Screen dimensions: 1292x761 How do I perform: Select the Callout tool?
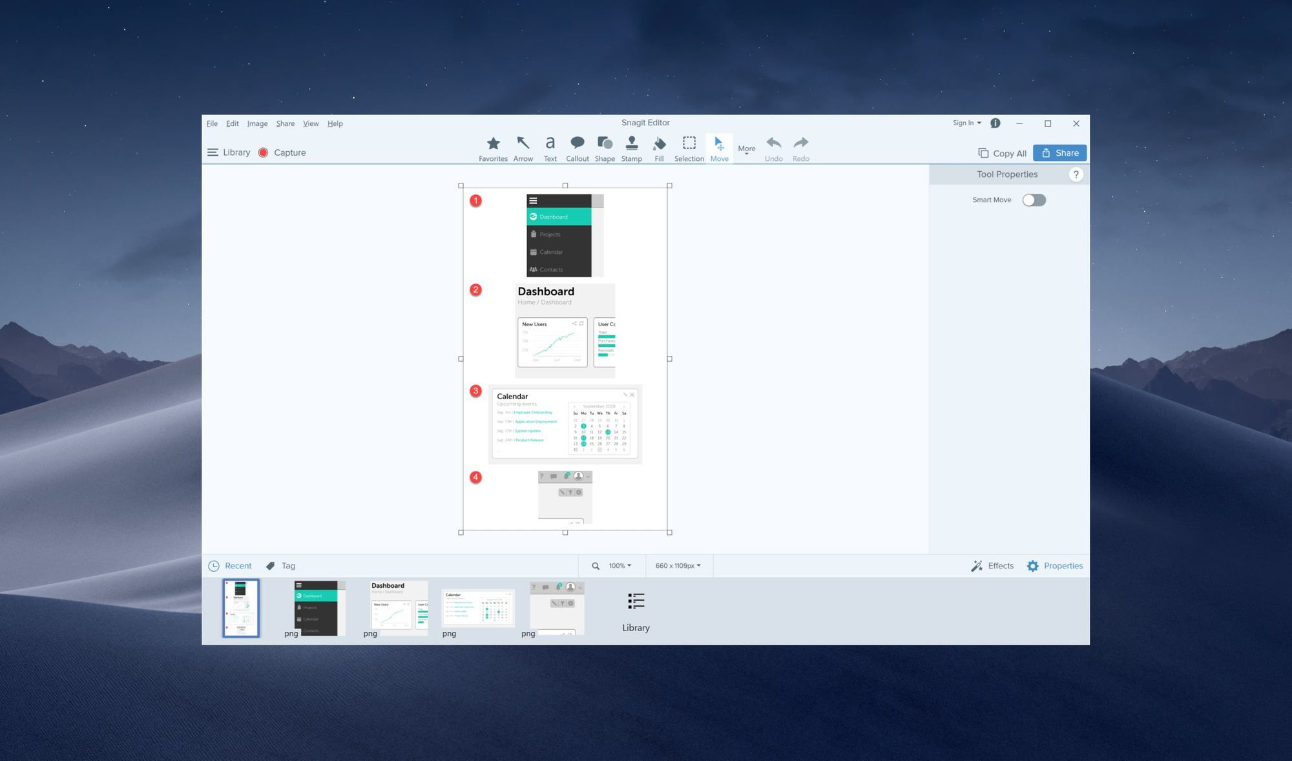577,148
